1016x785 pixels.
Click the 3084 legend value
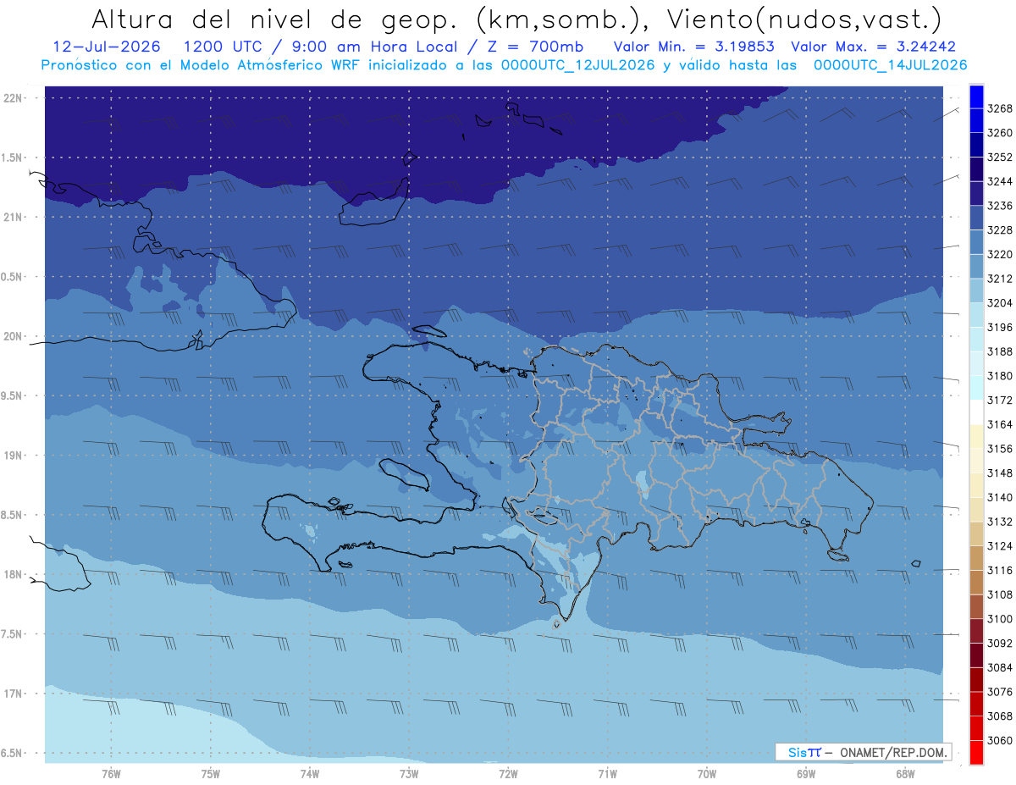click(1000, 667)
